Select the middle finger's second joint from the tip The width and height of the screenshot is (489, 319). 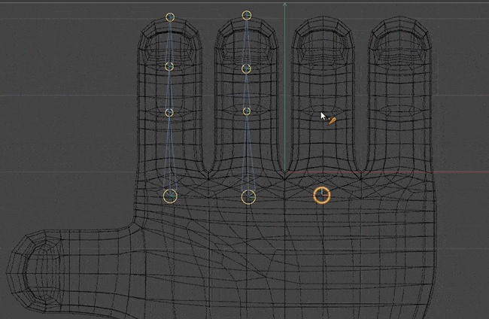pyautogui.click(x=246, y=69)
